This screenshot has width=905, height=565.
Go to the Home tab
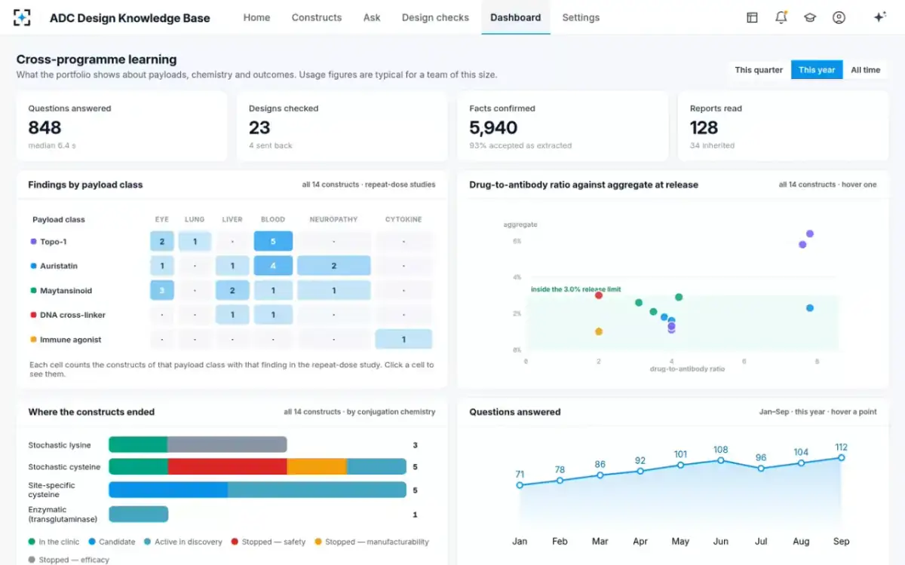pos(256,17)
